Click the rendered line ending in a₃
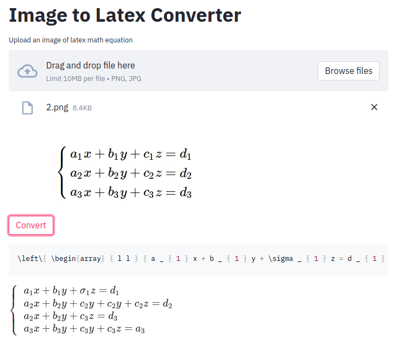 click(84, 329)
